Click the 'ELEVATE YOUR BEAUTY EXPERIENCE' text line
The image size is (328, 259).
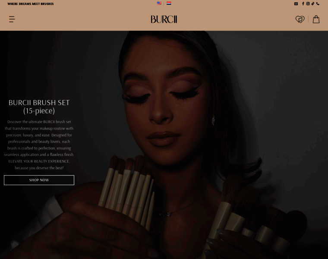39,161
